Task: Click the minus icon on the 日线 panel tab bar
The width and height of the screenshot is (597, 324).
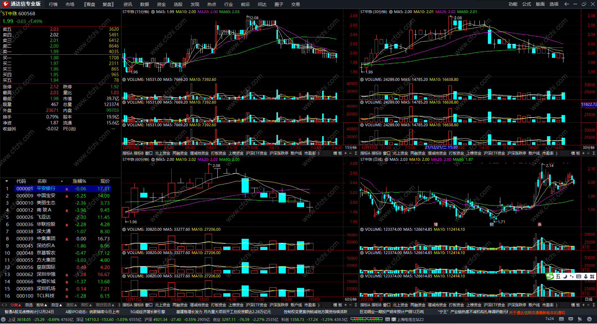Action: (588, 305)
